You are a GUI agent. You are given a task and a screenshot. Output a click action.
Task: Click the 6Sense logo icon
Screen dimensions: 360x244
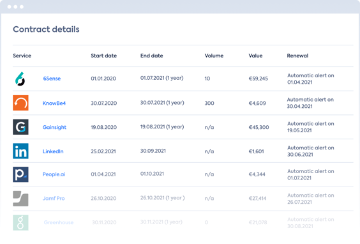(20, 79)
